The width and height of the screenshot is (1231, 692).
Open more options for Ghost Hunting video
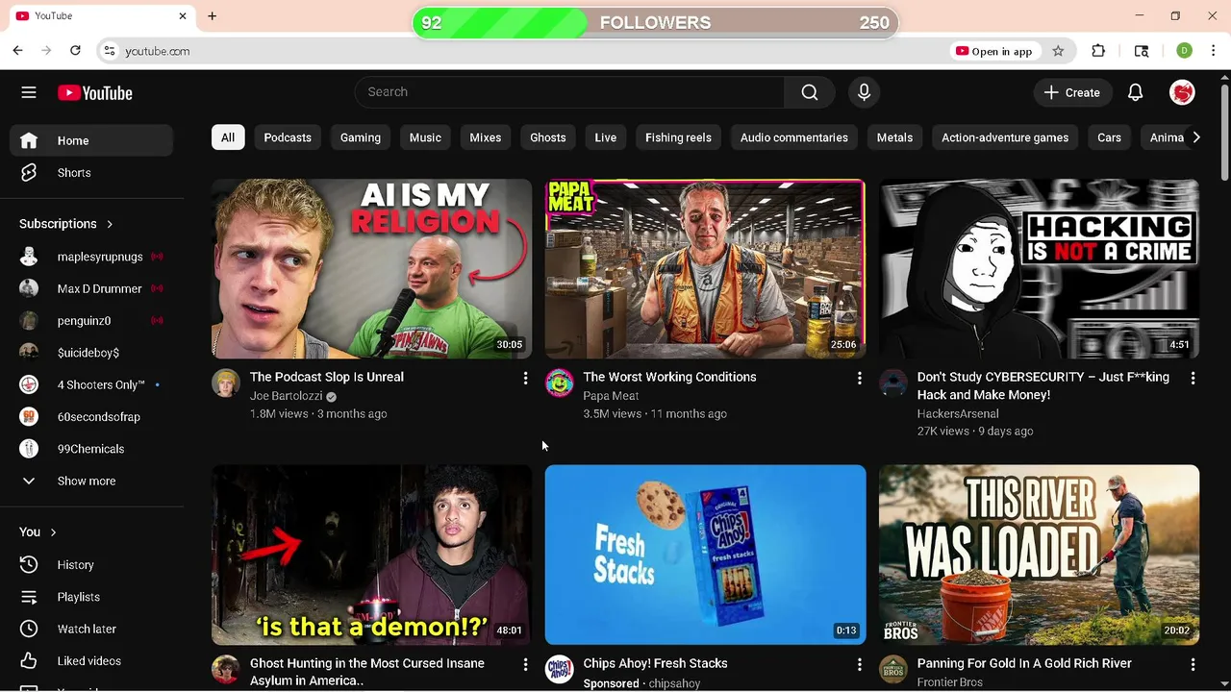[525, 665]
